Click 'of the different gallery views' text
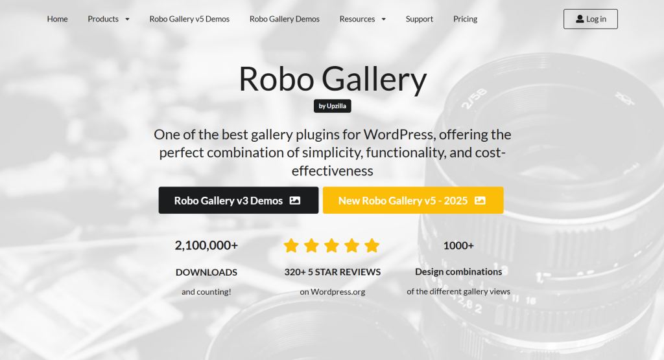Viewport: 664px width, 360px height. point(458,291)
